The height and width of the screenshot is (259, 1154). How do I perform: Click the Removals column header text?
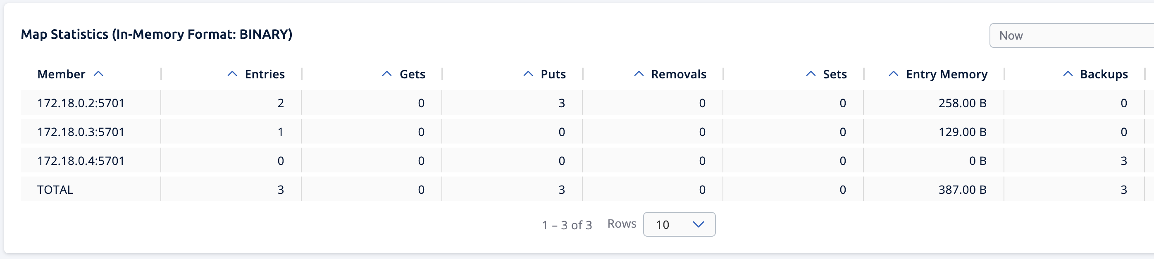[x=678, y=74]
